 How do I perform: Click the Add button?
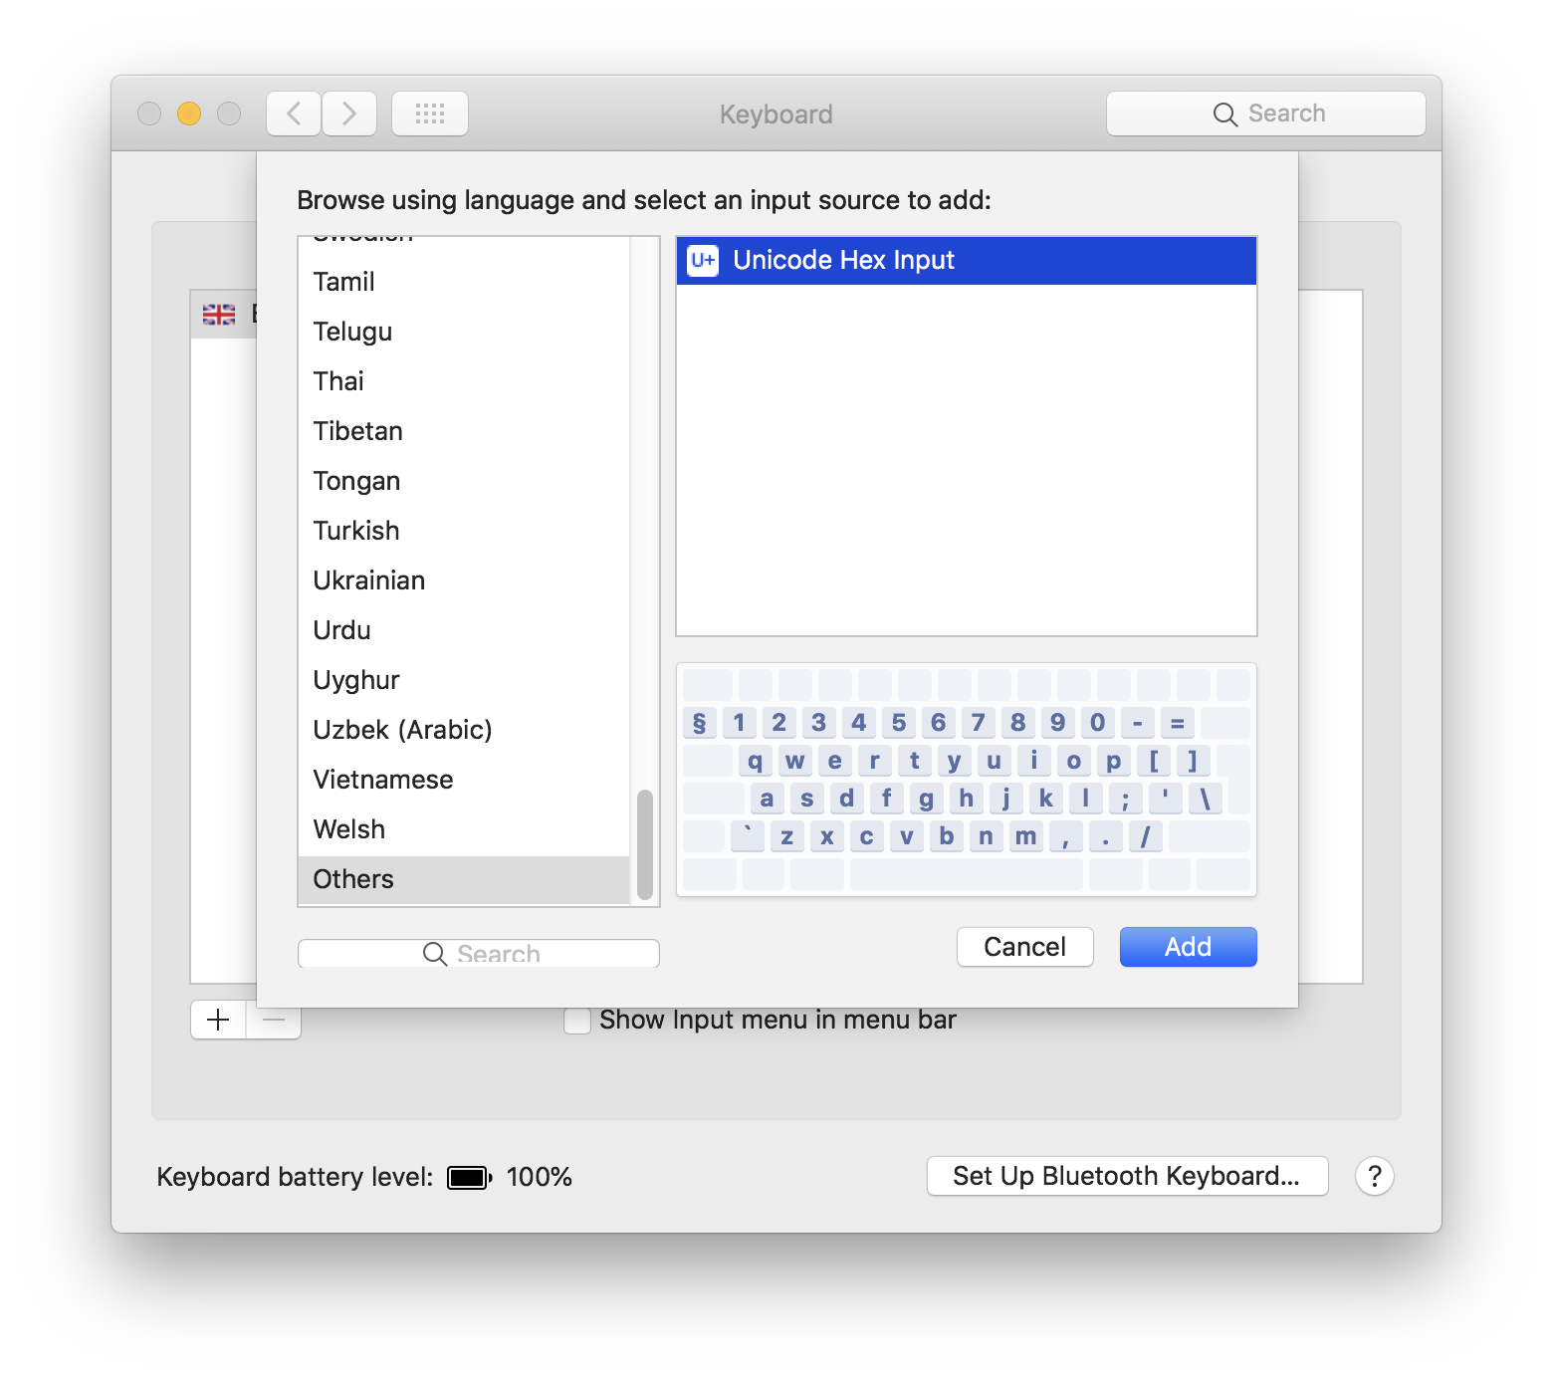1188,947
